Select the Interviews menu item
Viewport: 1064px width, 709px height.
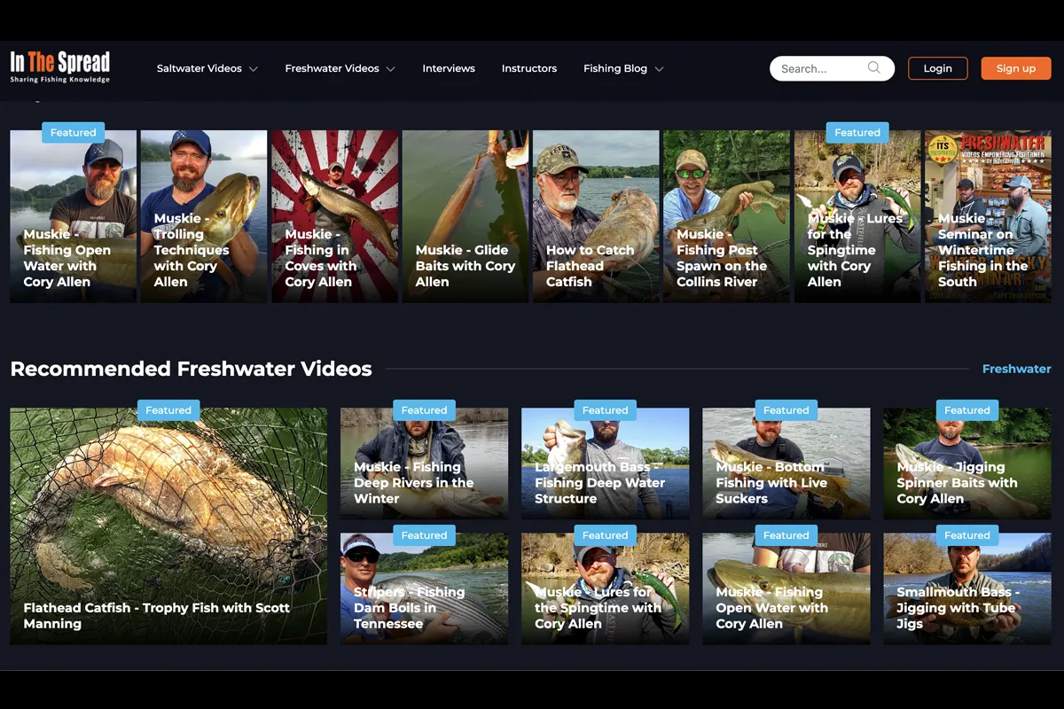(x=449, y=68)
